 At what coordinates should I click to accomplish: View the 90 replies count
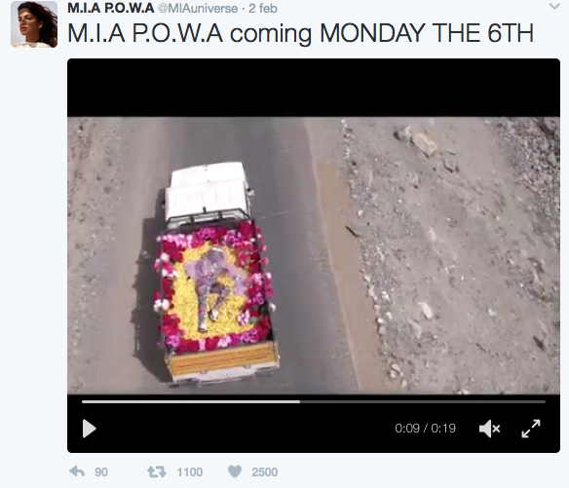(101, 472)
